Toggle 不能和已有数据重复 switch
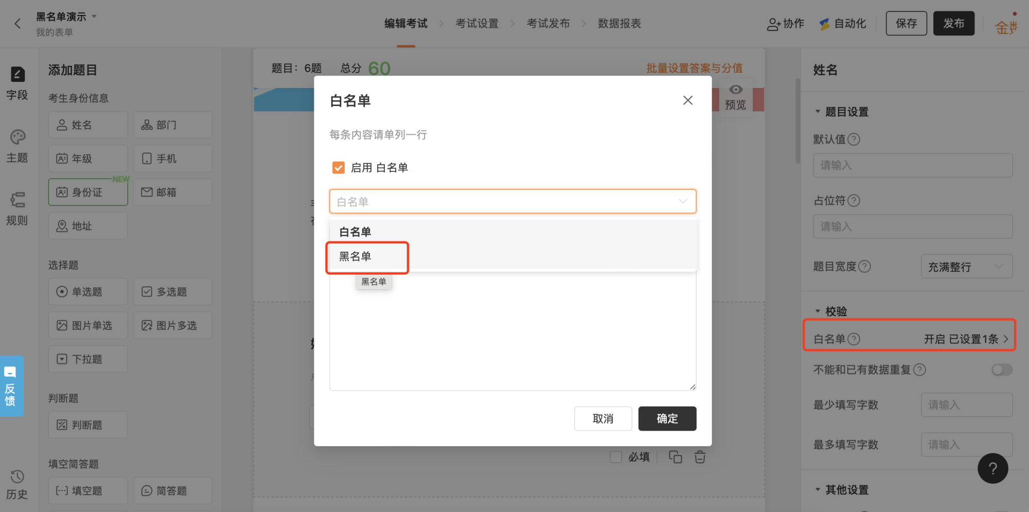 pyautogui.click(x=1002, y=370)
